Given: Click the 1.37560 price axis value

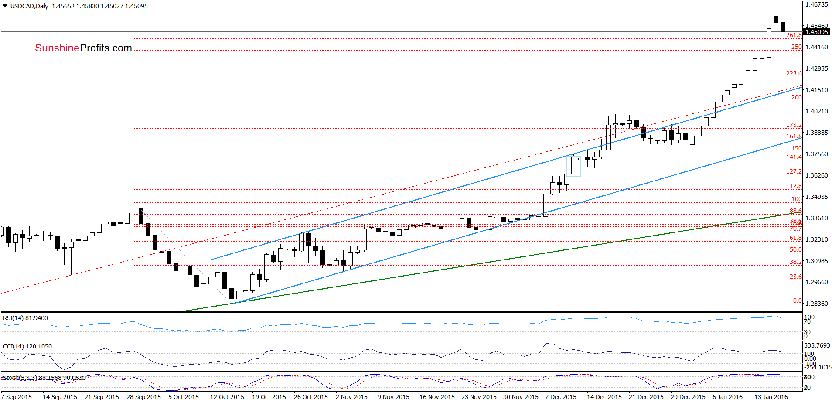Looking at the screenshot, I should (x=817, y=154).
